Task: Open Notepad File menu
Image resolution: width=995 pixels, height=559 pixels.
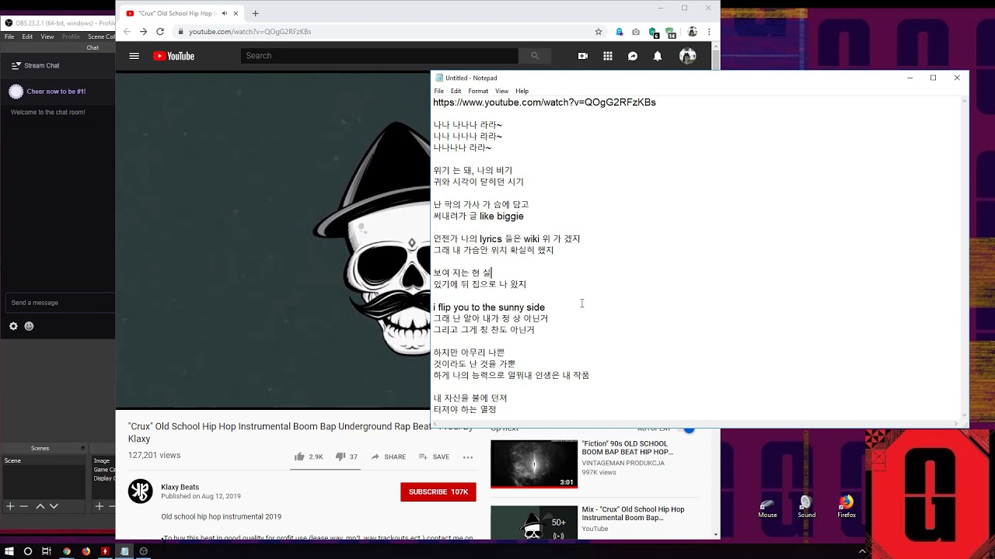Action: (x=439, y=91)
